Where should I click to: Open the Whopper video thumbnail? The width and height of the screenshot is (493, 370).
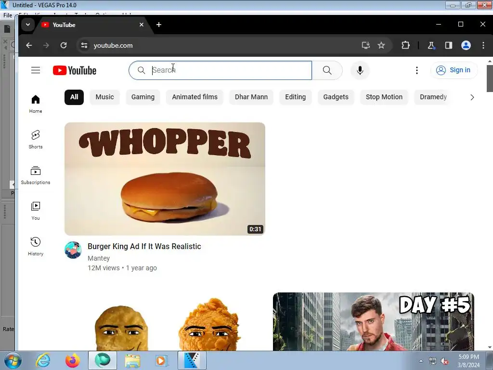(x=165, y=179)
